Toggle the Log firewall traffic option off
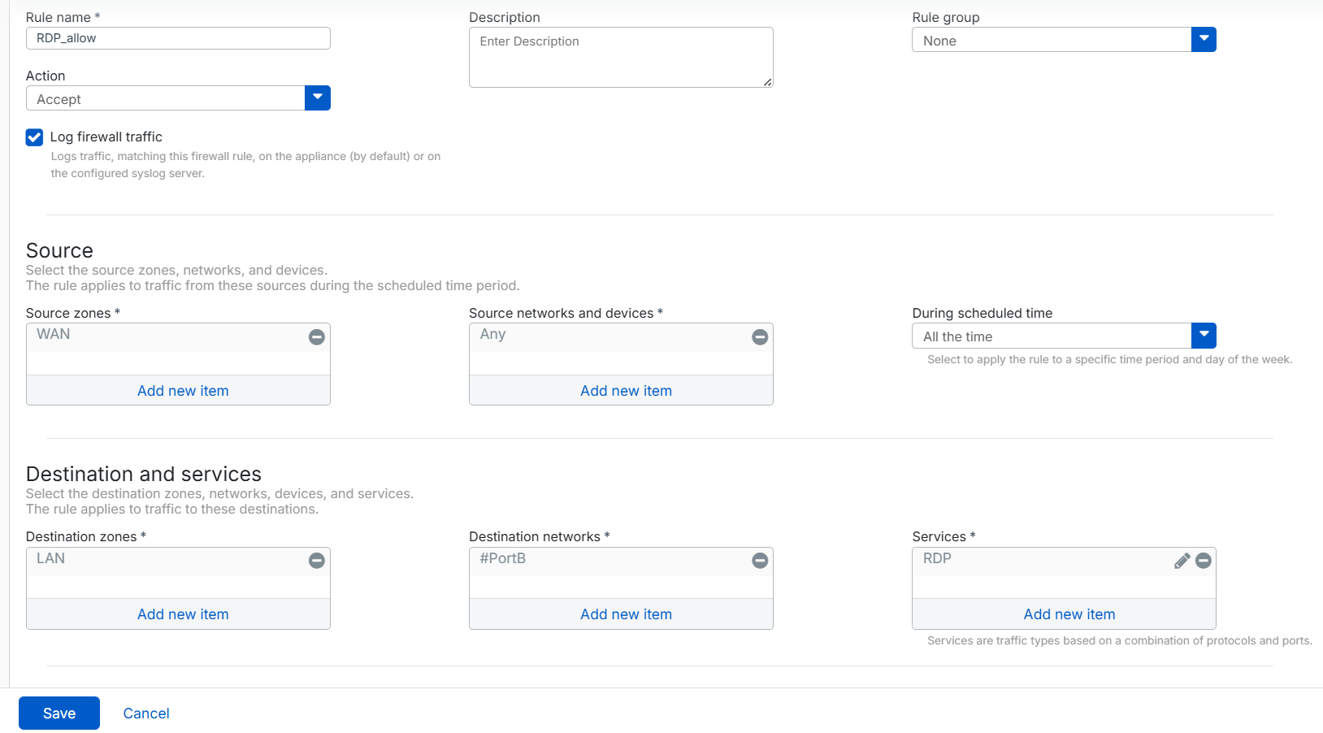The height and width of the screenshot is (733, 1323). tap(34, 137)
